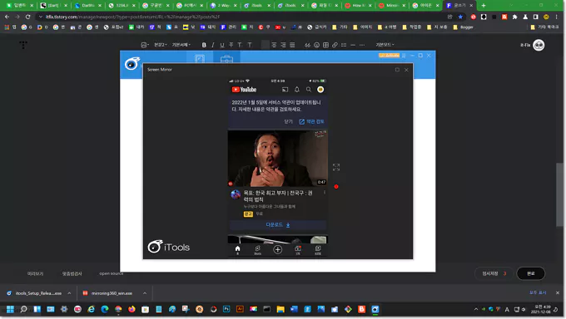Screen dimensions: 566x319
Task: Click 임시저장 temporary save button
Action: coord(494,273)
